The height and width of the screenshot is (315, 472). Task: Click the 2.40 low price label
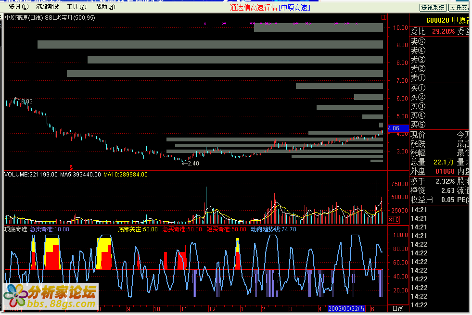click(193, 164)
